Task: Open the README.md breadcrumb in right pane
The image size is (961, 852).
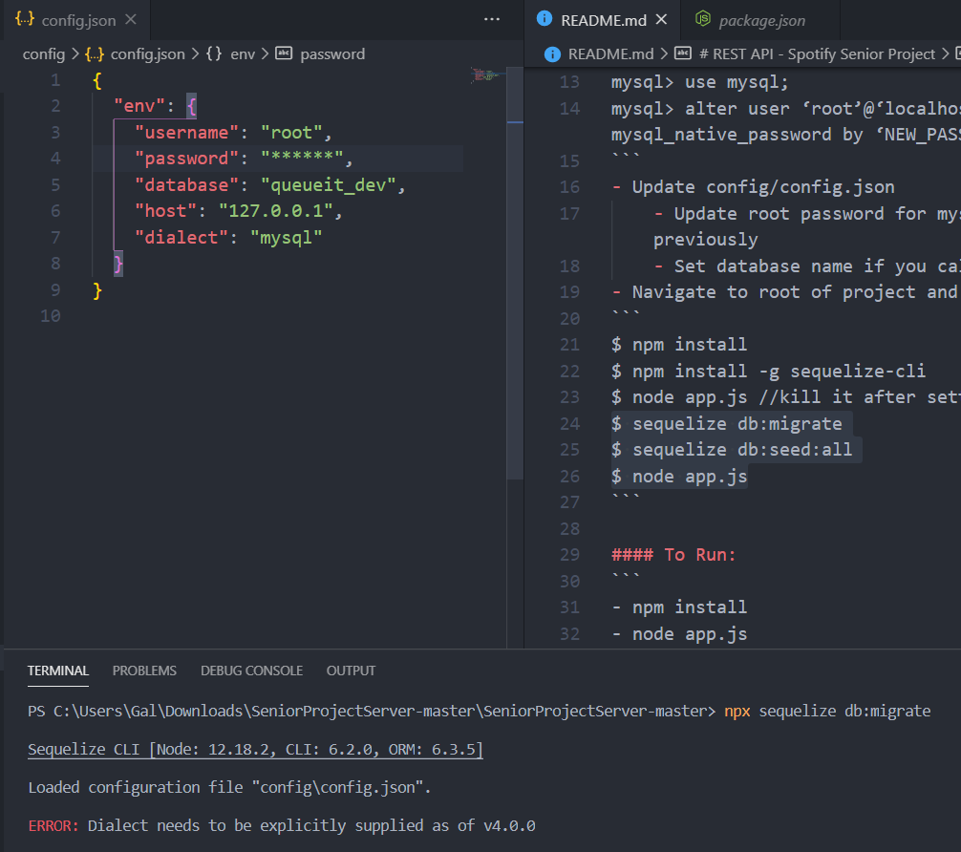Action: (610, 53)
